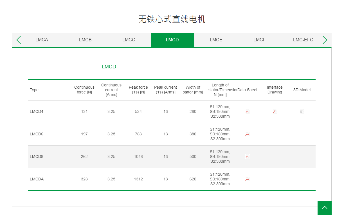344x217 pixels.
Task: Click the active LMCD tab
Action: 172,40
